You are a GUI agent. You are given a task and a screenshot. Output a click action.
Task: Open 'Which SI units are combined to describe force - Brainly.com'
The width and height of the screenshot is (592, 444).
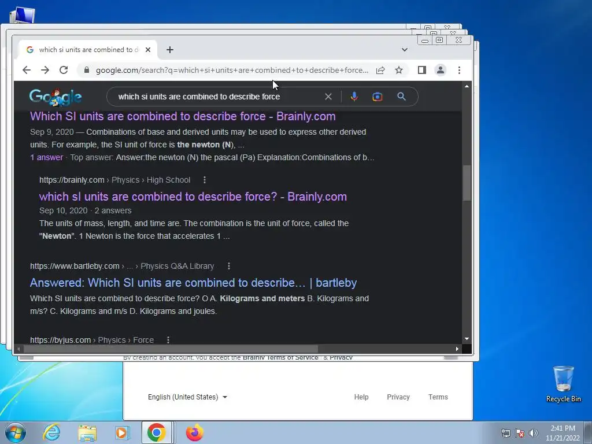tap(183, 116)
